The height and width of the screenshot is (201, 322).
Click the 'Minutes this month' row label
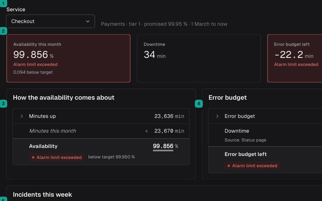point(53,131)
